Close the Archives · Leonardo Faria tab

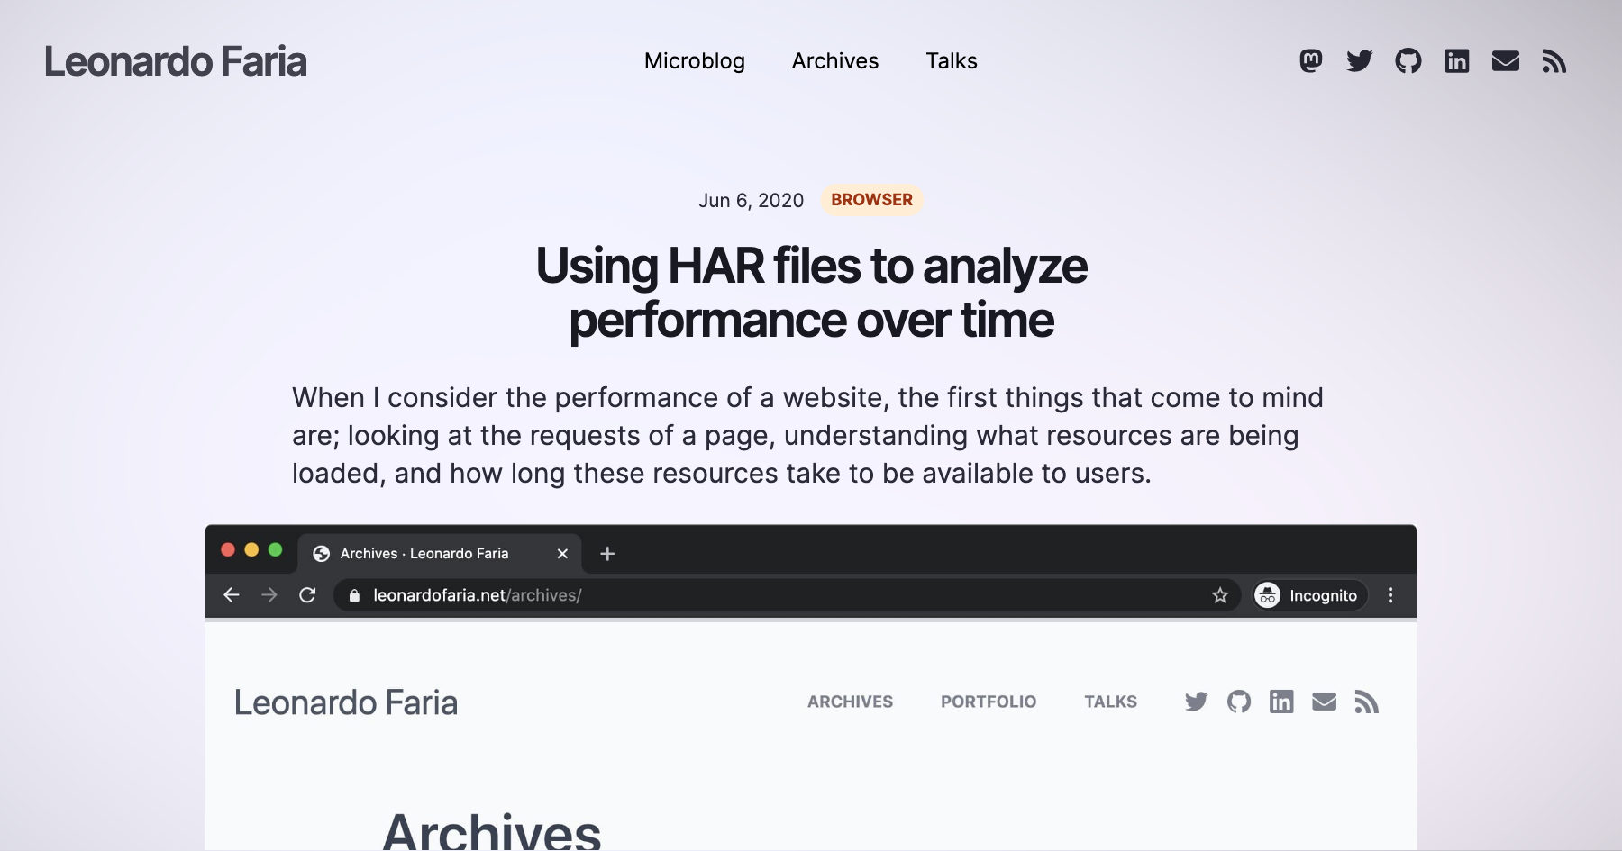pyautogui.click(x=562, y=554)
